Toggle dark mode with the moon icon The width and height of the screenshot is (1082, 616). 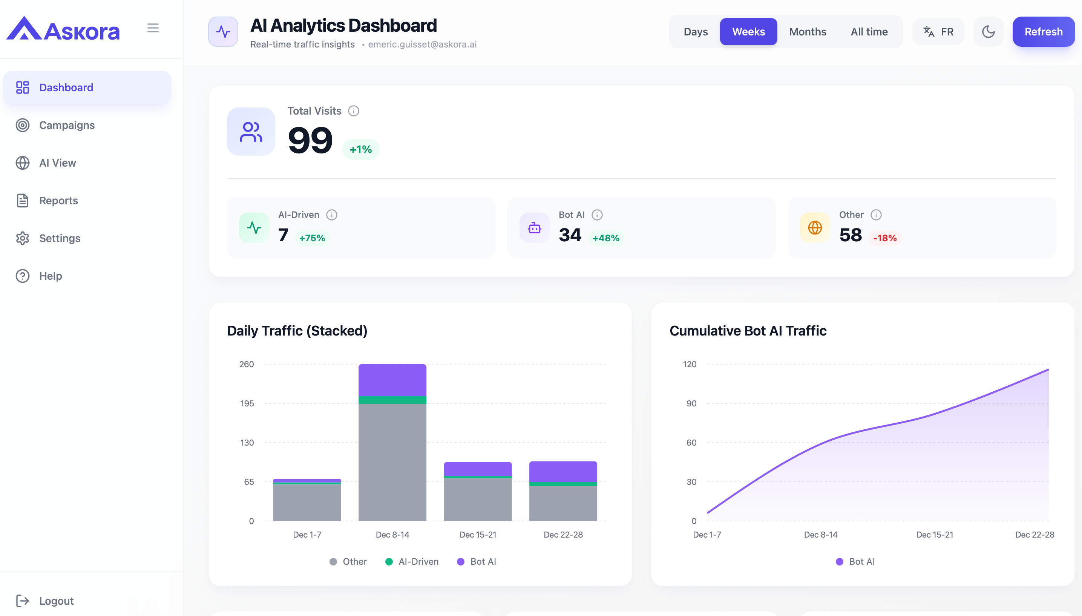tap(988, 31)
